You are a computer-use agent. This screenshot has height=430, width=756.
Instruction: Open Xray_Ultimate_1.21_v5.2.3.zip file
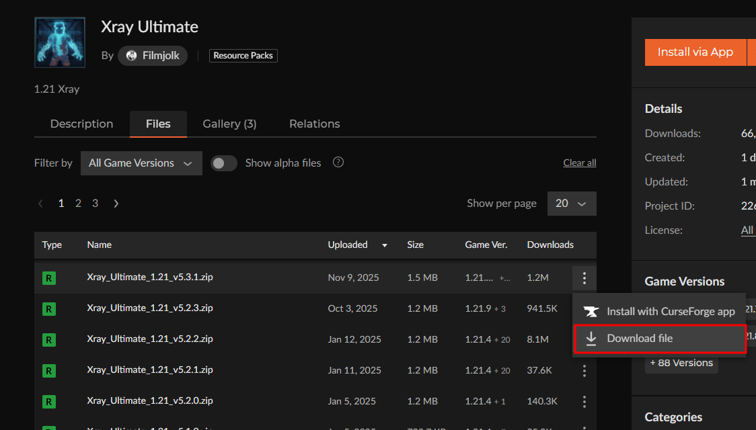[150, 308]
